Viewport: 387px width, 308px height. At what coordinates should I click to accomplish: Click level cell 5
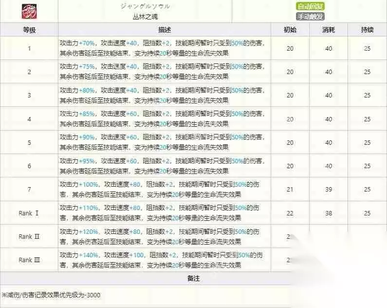(x=29, y=142)
